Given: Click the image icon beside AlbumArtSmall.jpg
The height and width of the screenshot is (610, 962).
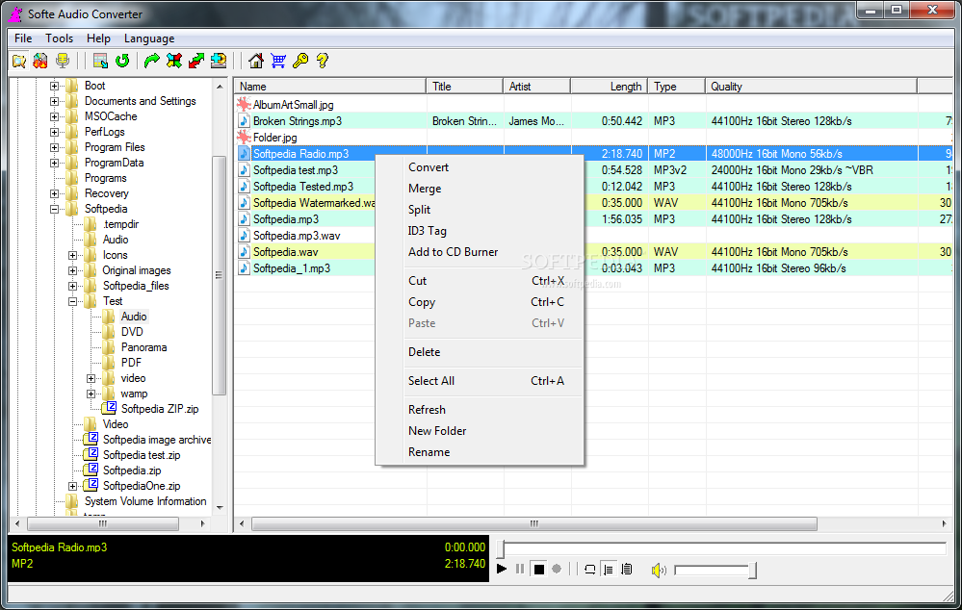Looking at the screenshot, I should pos(245,104).
